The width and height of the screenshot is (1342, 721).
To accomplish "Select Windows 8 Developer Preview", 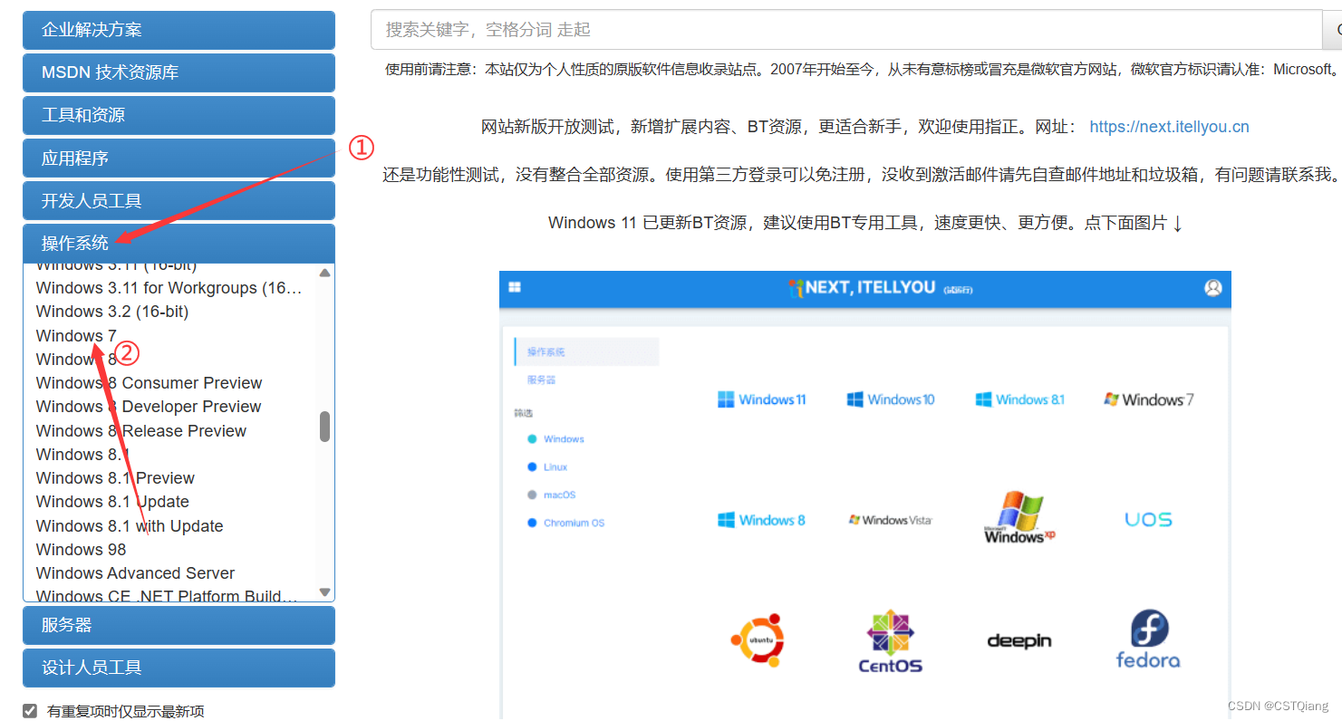I will [149, 406].
